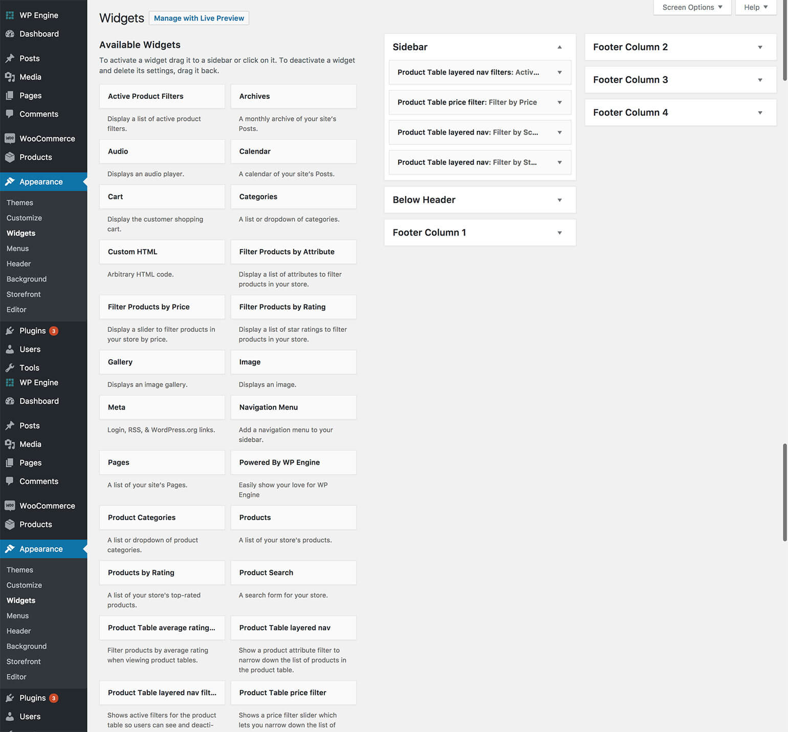This screenshot has width=788, height=732.
Task: Open Storefront in the upper Appearance submenu
Action: pyautogui.click(x=24, y=294)
